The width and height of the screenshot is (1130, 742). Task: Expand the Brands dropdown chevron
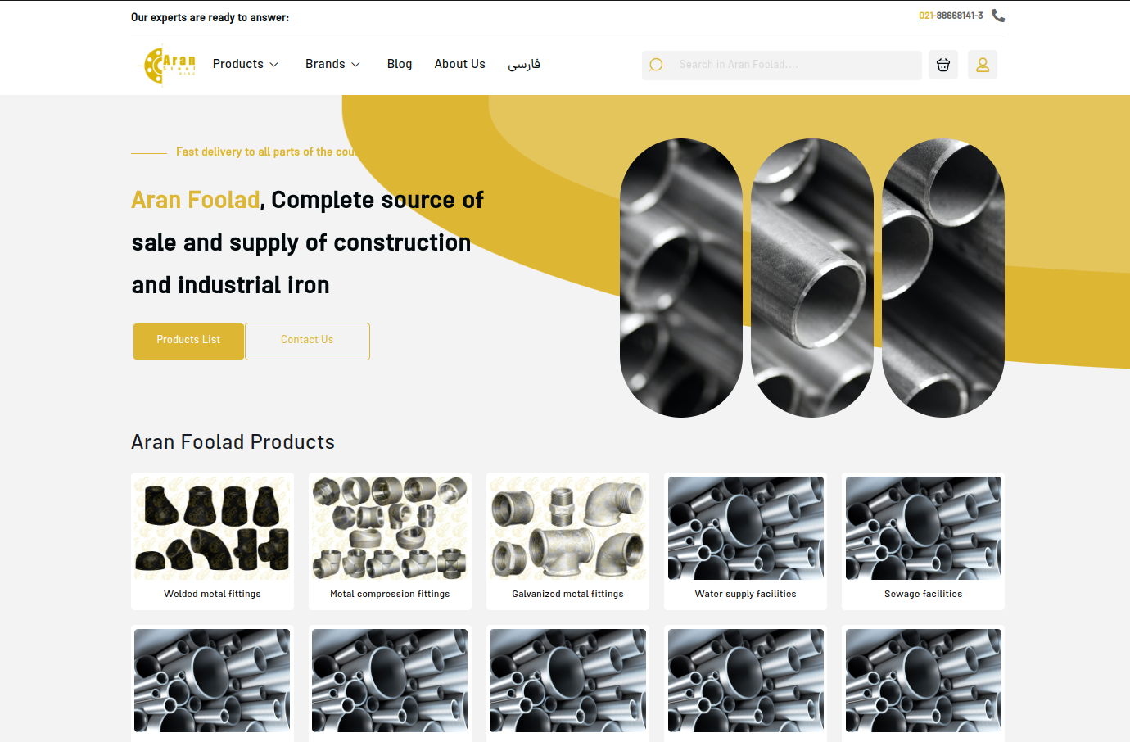click(x=355, y=65)
